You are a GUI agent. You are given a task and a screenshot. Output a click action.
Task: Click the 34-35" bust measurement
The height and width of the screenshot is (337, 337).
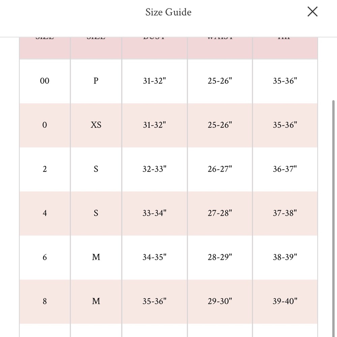pyautogui.click(x=154, y=257)
